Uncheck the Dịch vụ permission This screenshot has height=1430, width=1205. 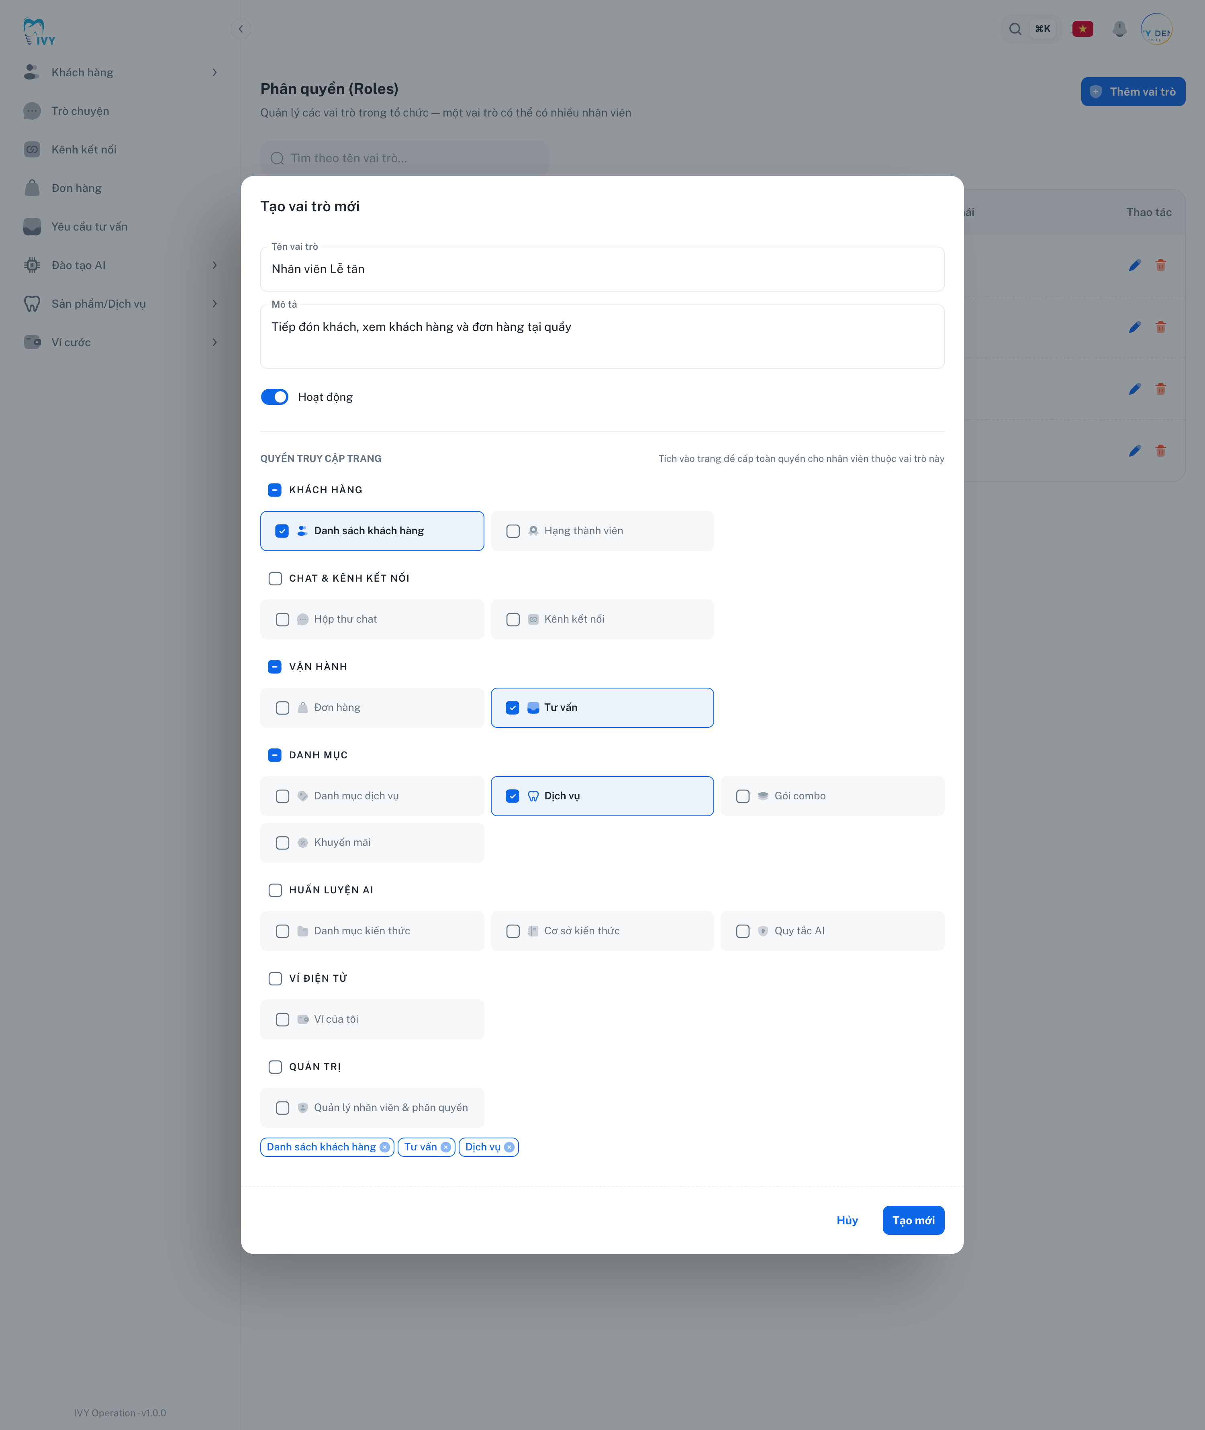513,796
